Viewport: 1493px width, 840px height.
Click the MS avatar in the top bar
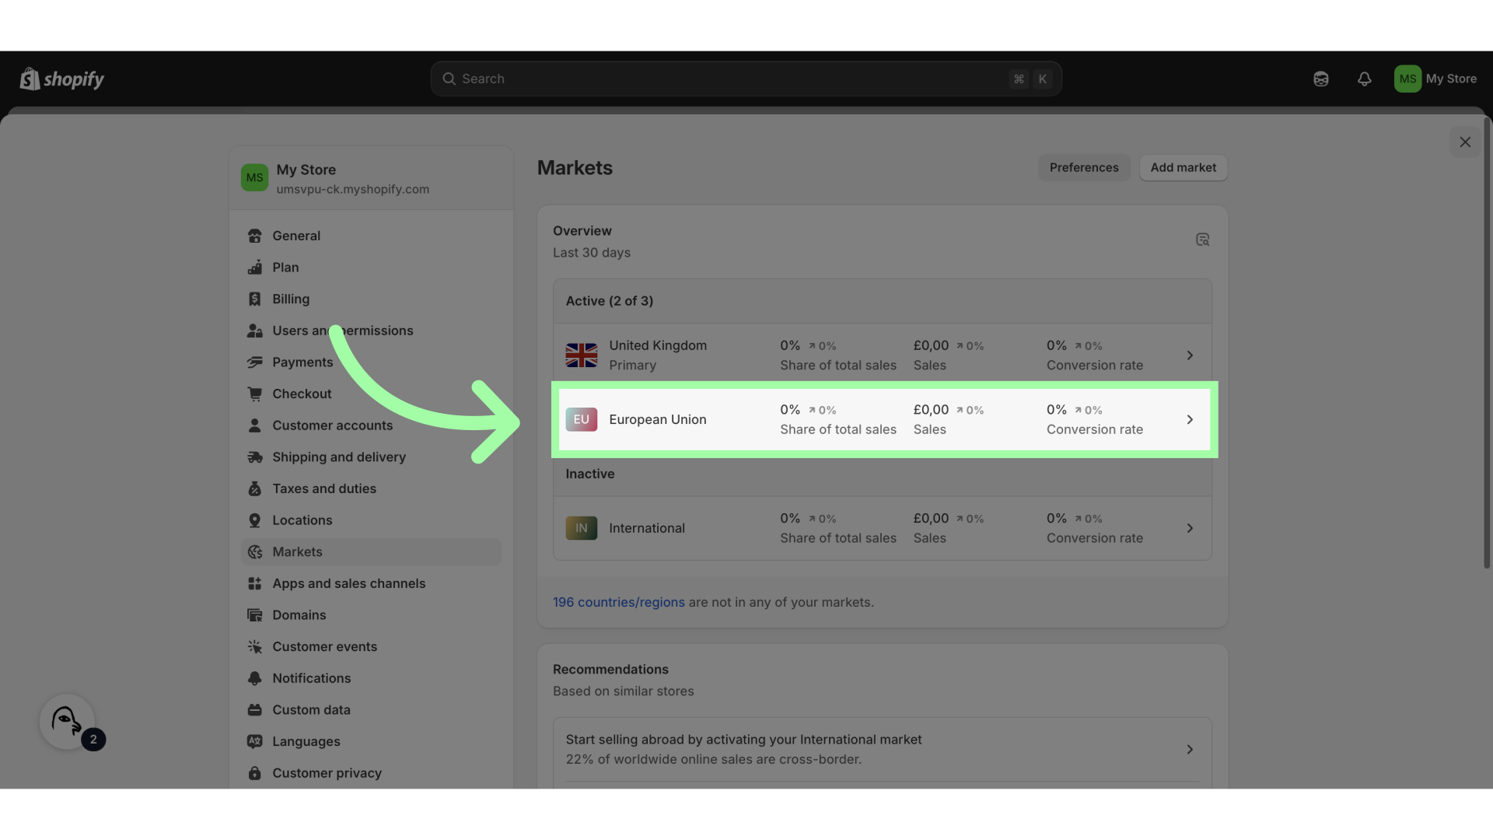(1407, 79)
